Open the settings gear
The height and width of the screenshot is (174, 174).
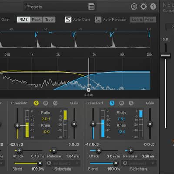(x=144, y=7)
